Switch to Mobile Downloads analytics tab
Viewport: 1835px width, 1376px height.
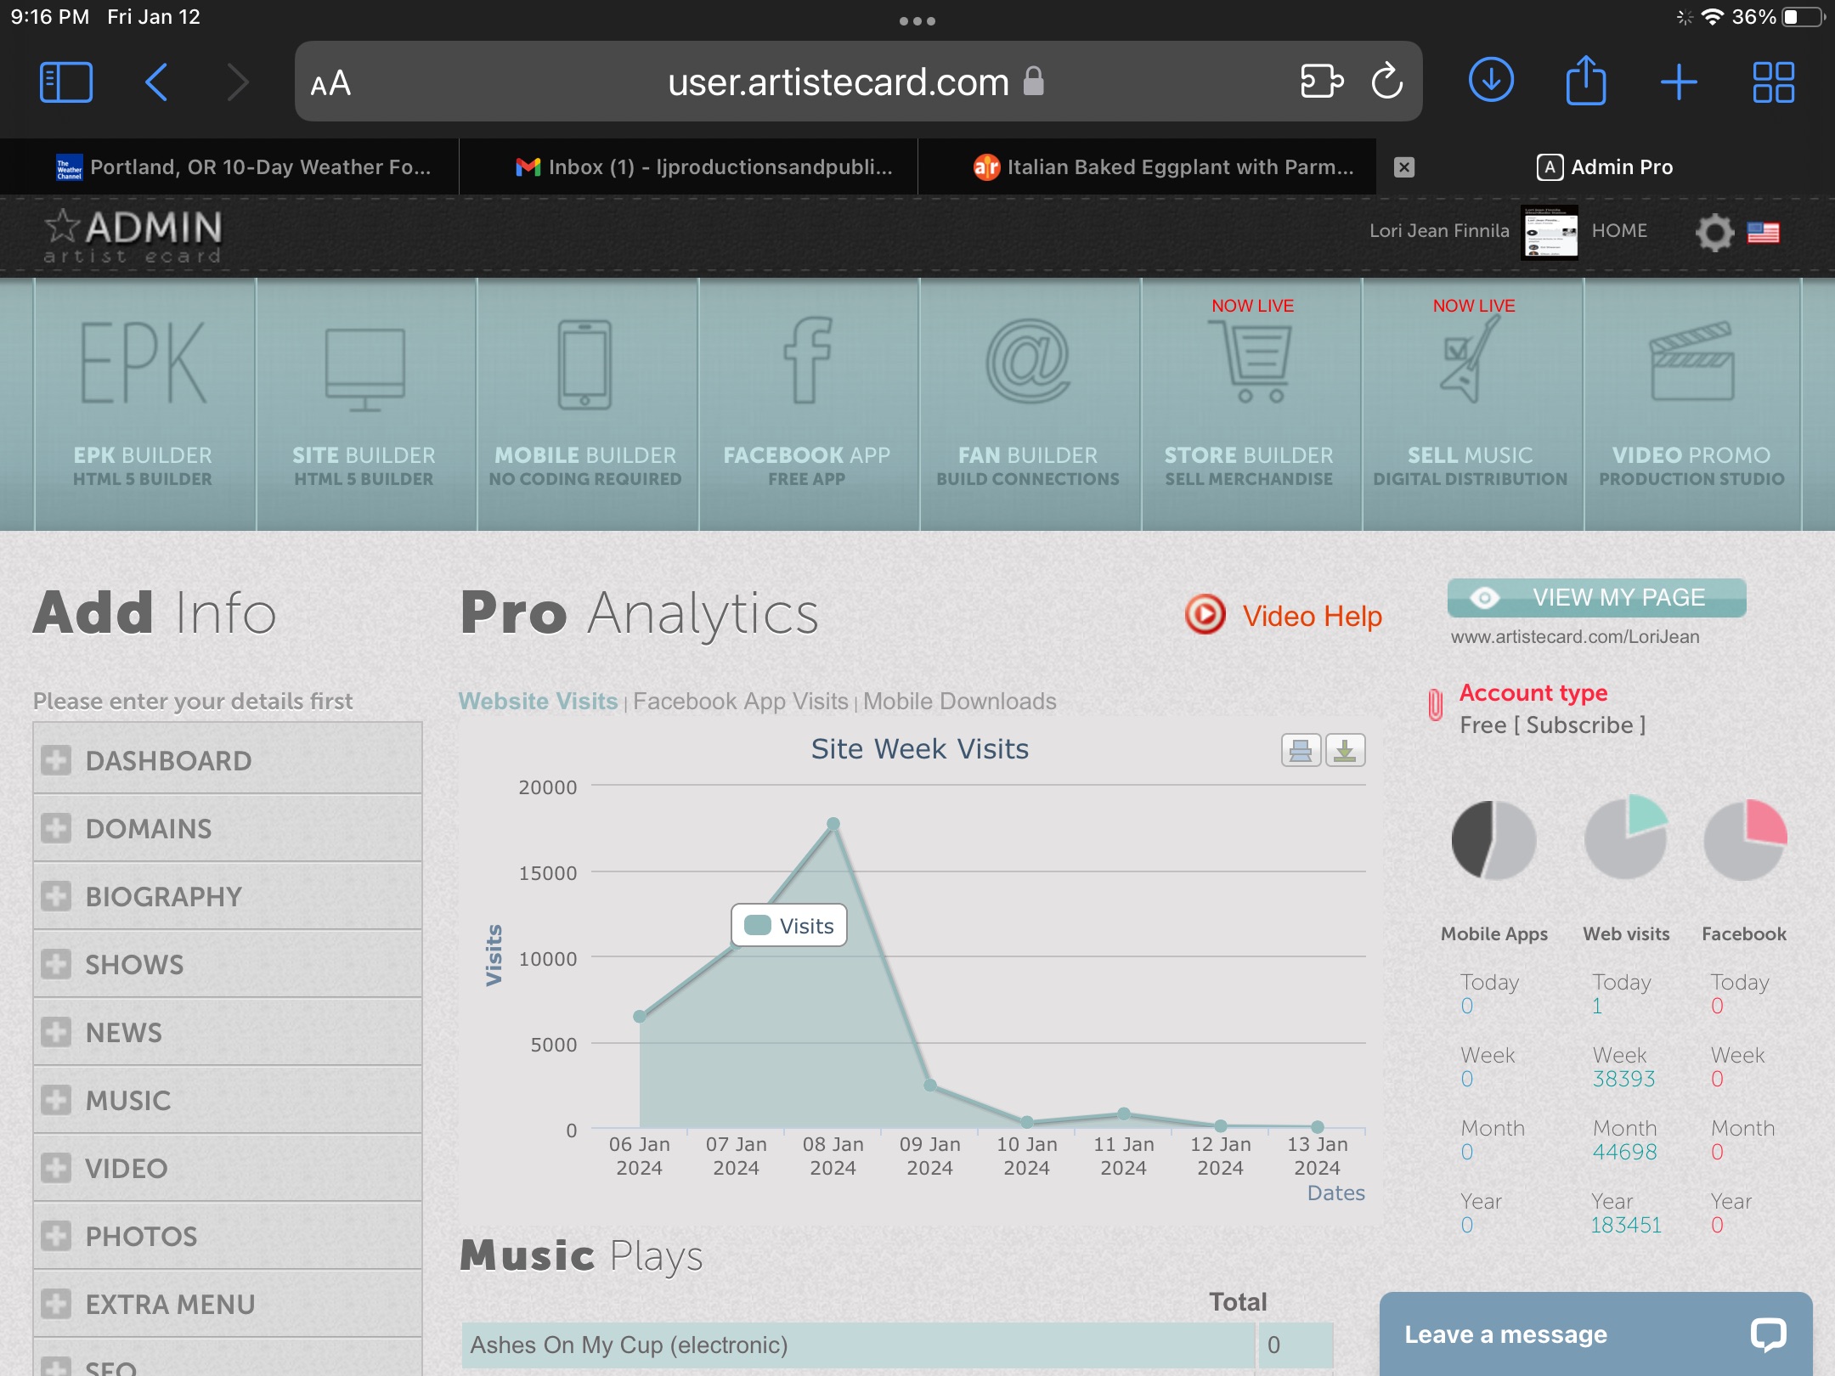tap(959, 702)
